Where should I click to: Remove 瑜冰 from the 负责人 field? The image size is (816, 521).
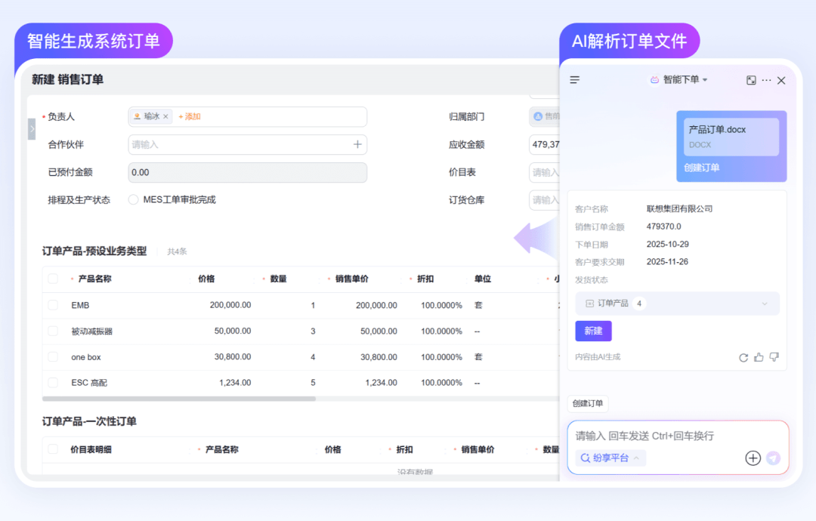(165, 117)
